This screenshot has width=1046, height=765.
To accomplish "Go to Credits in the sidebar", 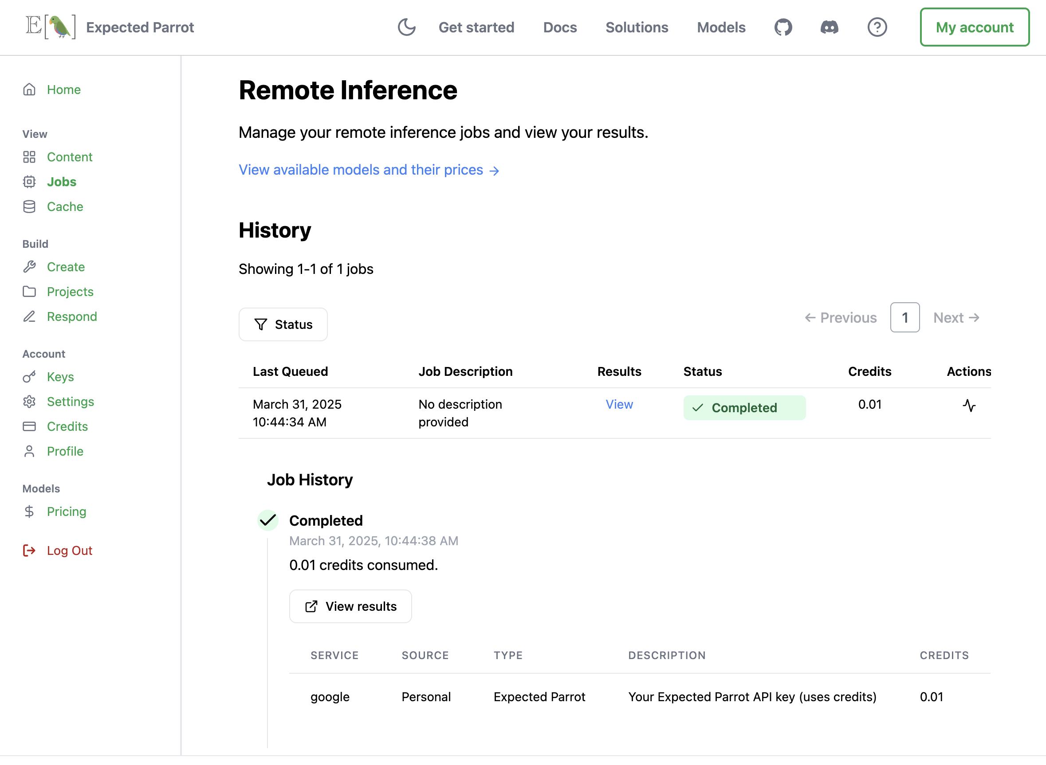I will click(x=67, y=426).
